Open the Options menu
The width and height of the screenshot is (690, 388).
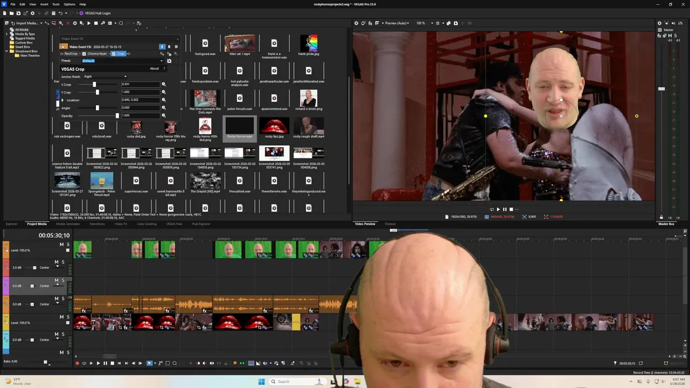coord(70,4)
